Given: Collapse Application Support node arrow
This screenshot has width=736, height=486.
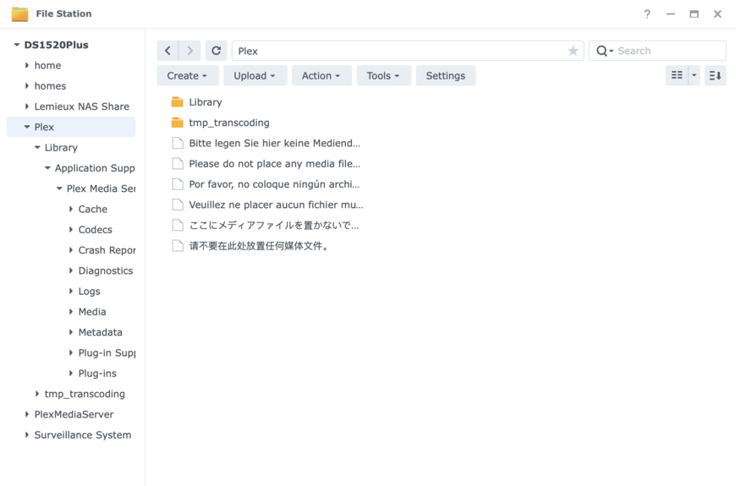Looking at the screenshot, I should (x=47, y=168).
